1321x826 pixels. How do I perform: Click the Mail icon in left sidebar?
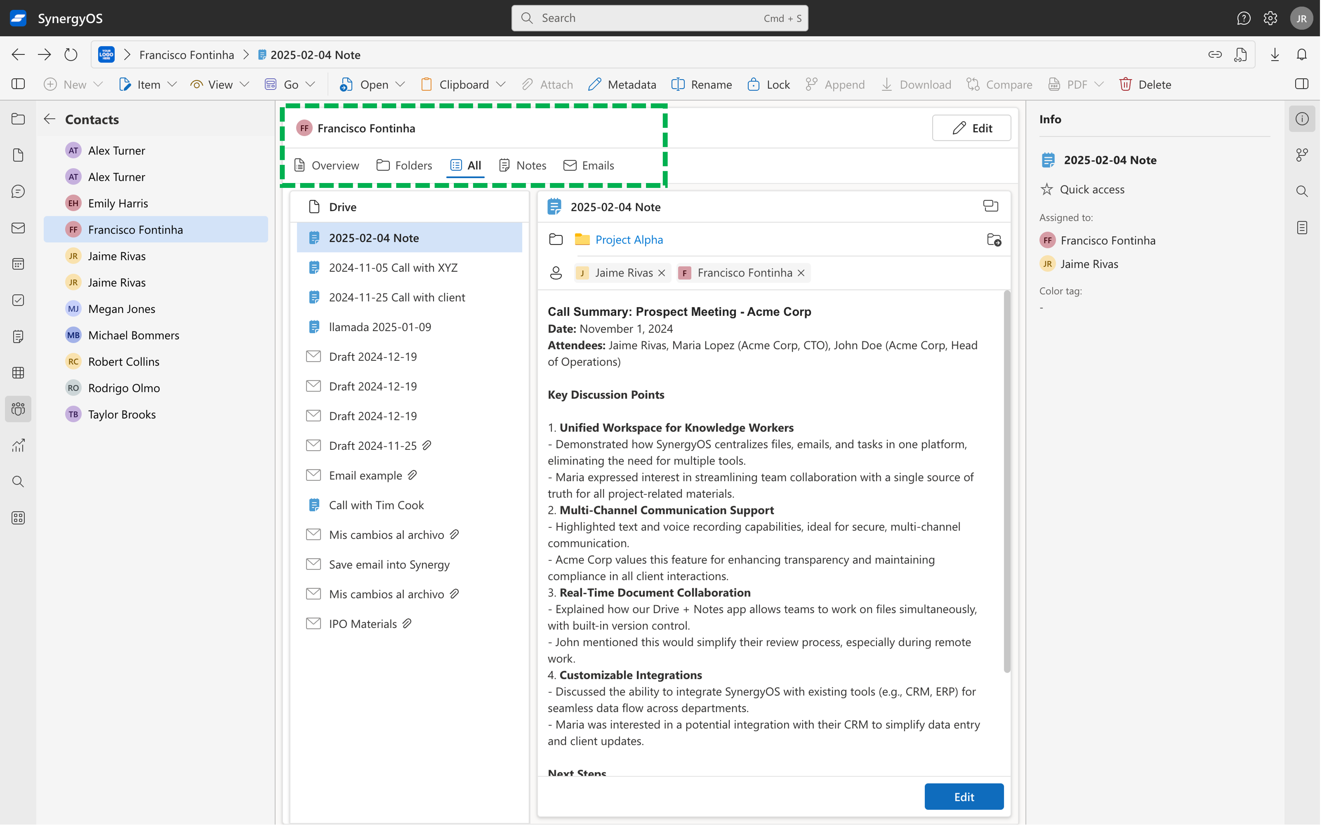[x=18, y=228]
